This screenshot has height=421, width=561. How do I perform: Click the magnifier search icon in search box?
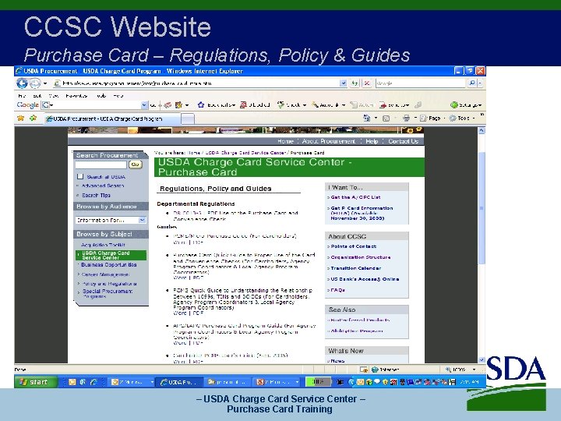click(x=472, y=83)
